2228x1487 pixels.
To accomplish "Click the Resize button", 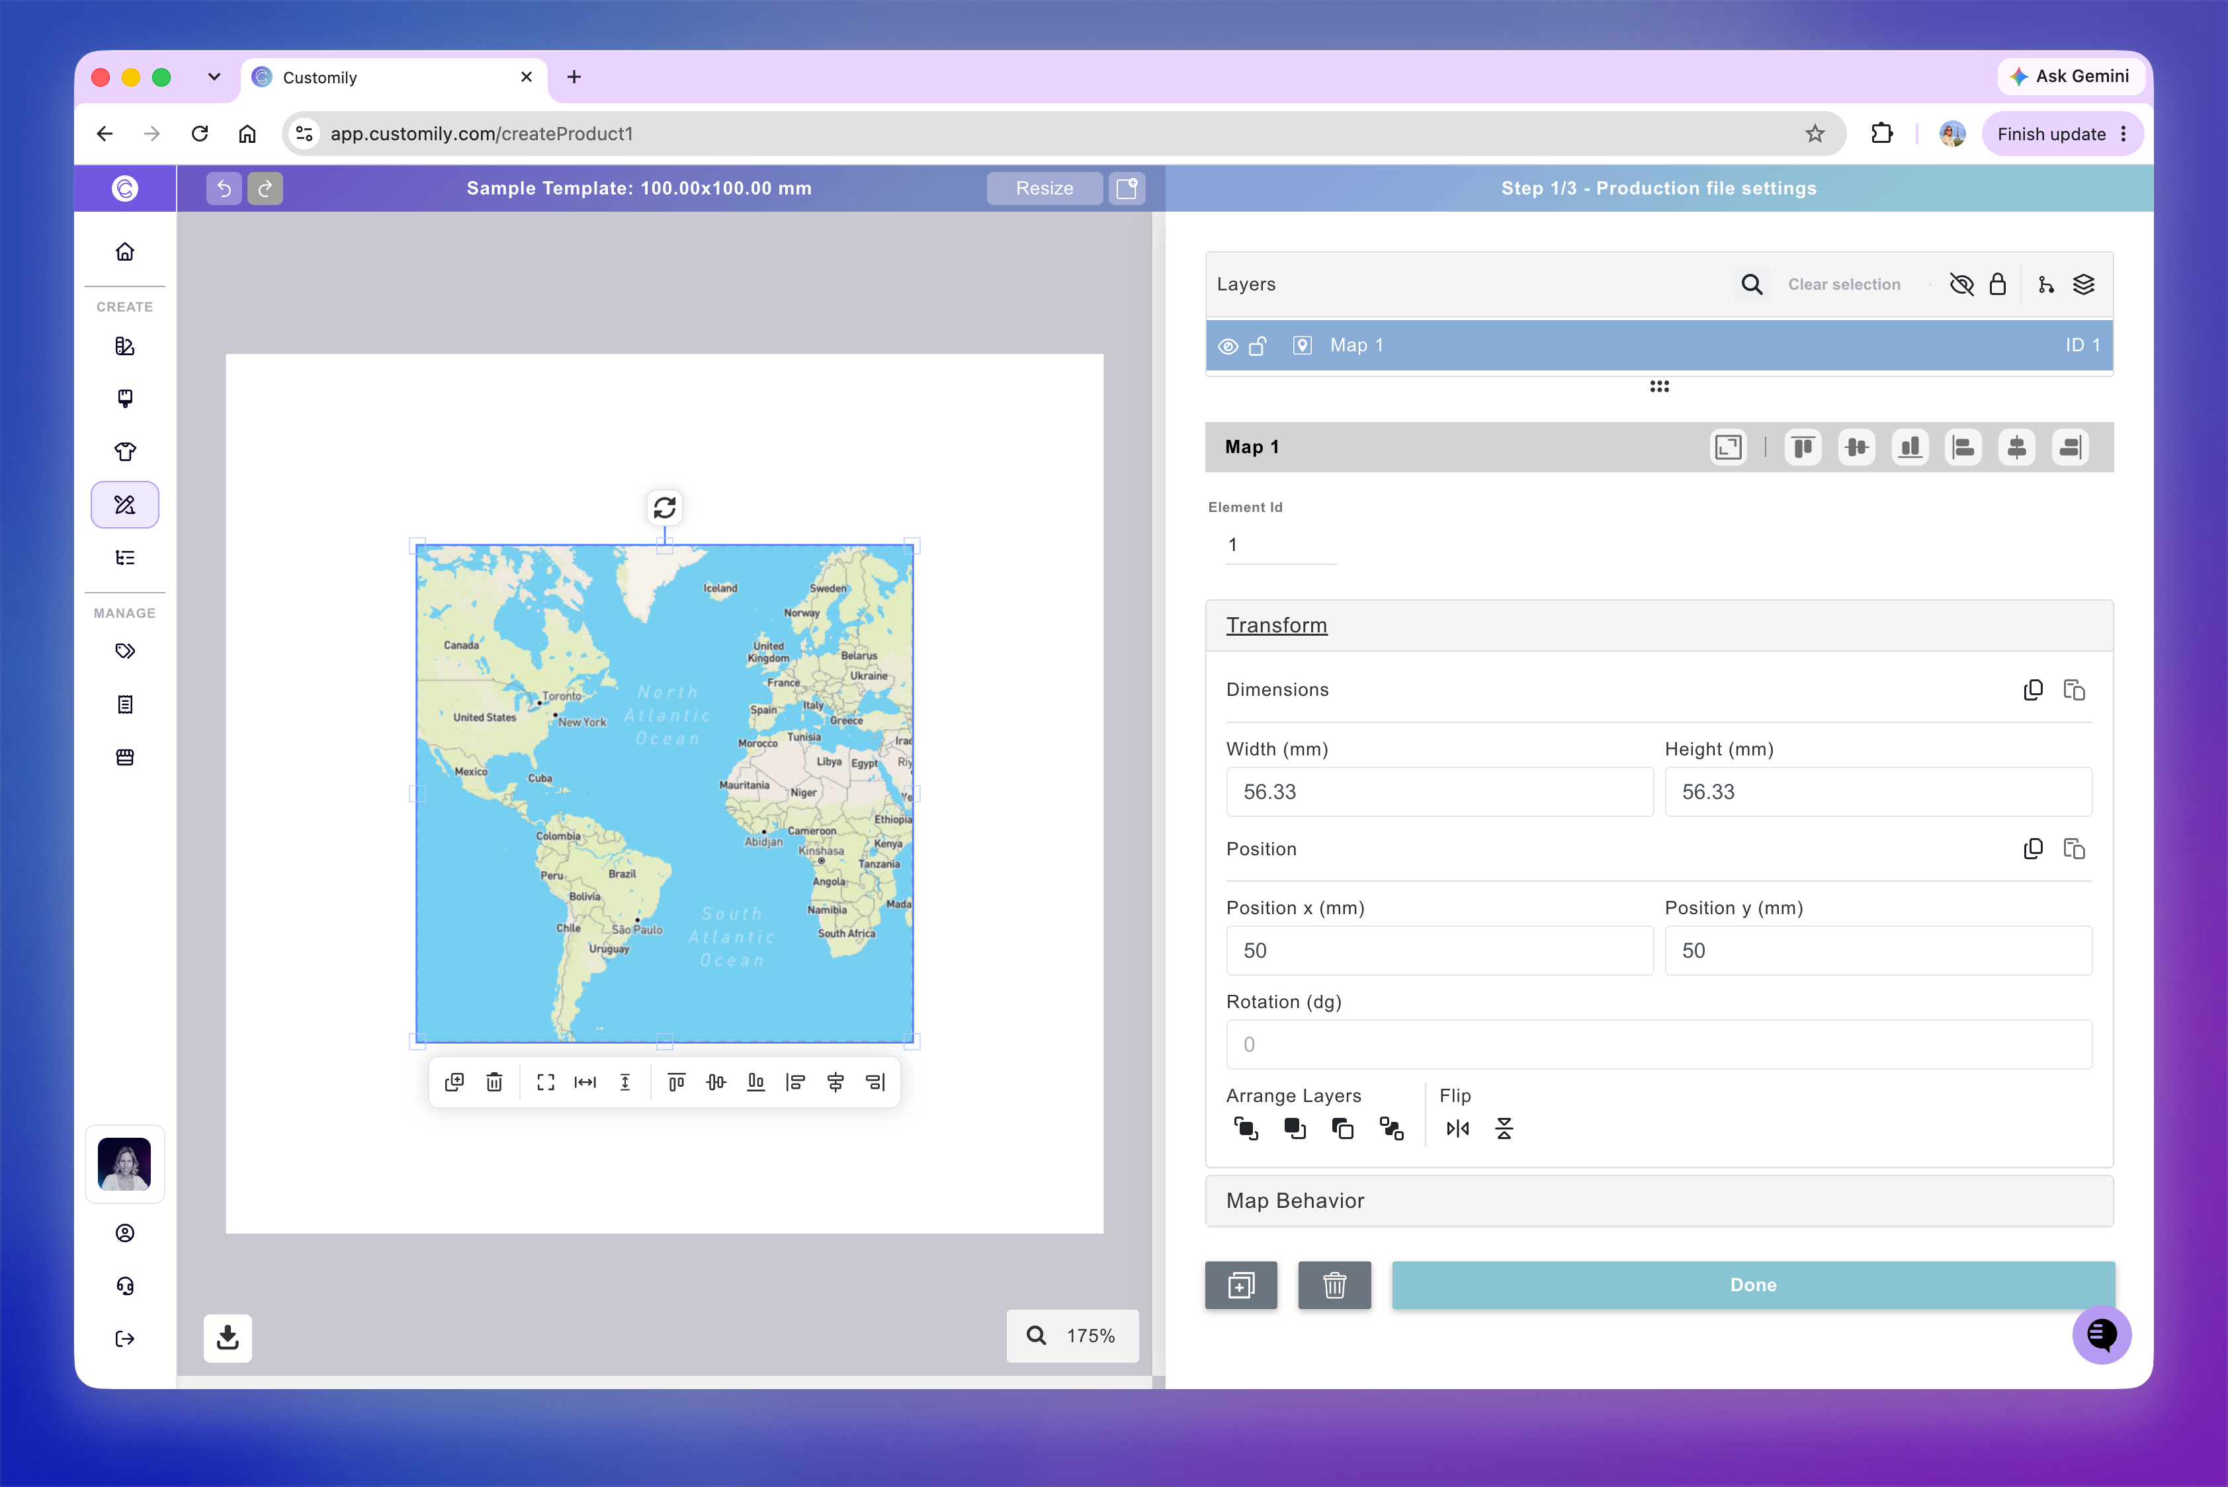I will click(x=1045, y=188).
